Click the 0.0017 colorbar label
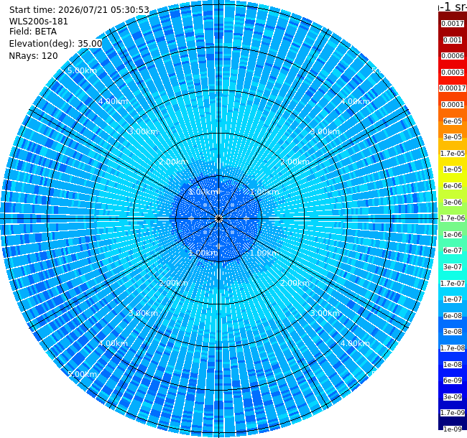Screen dimensions: 467x438 pyautogui.click(x=453, y=24)
